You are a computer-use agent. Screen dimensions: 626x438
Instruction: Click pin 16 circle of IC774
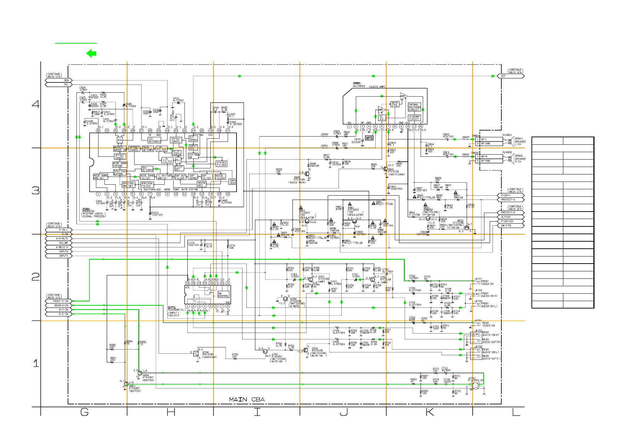(x=188, y=283)
